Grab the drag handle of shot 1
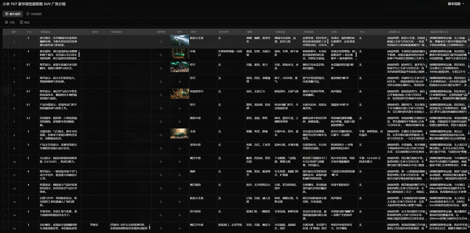The height and width of the screenshot is (233, 470). 5,42
